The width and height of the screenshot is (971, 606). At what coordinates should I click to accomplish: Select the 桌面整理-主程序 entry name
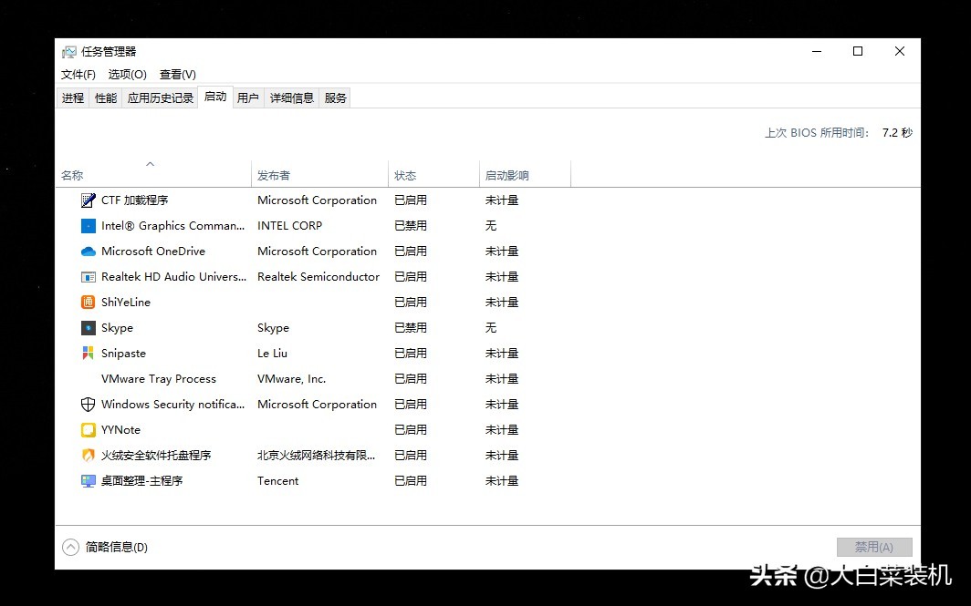(x=141, y=480)
